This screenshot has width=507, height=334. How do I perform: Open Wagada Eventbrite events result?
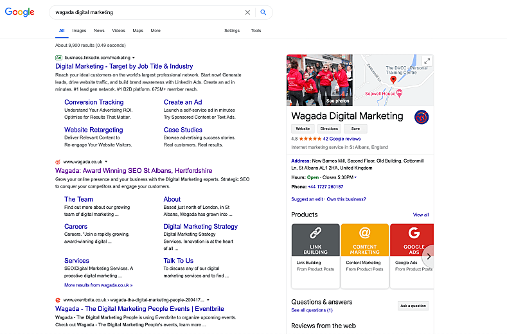[139, 309]
